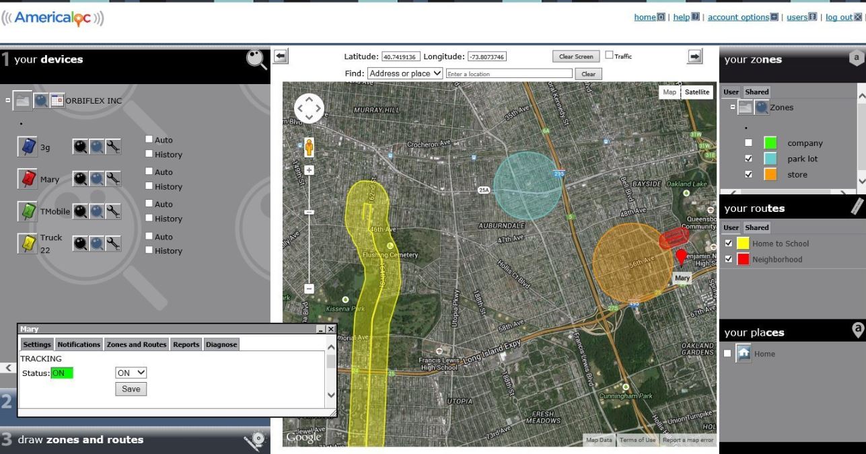Click the map zoom in plus button
Image resolution: width=866 pixels, height=454 pixels.
310,171
